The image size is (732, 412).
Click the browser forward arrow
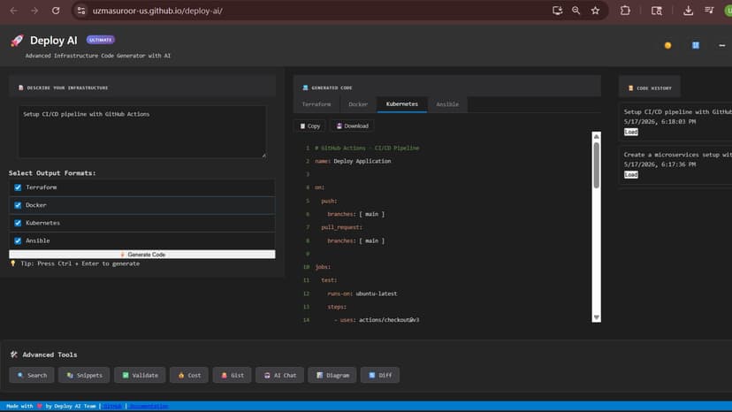pyautogui.click(x=34, y=11)
